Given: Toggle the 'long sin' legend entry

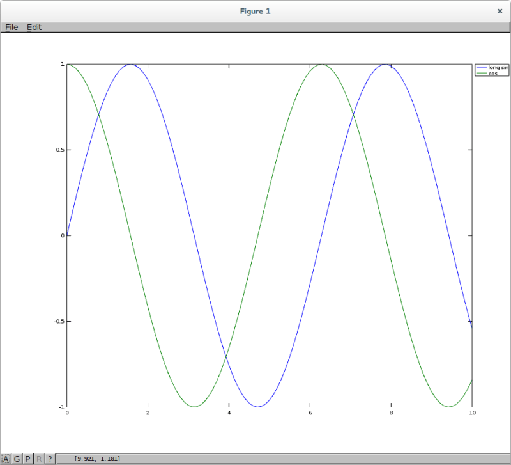Looking at the screenshot, I should coord(498,66).
